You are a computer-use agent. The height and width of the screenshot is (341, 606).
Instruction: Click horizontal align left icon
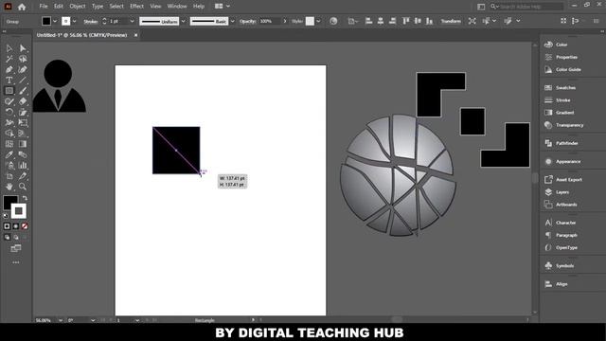[368, 21]
